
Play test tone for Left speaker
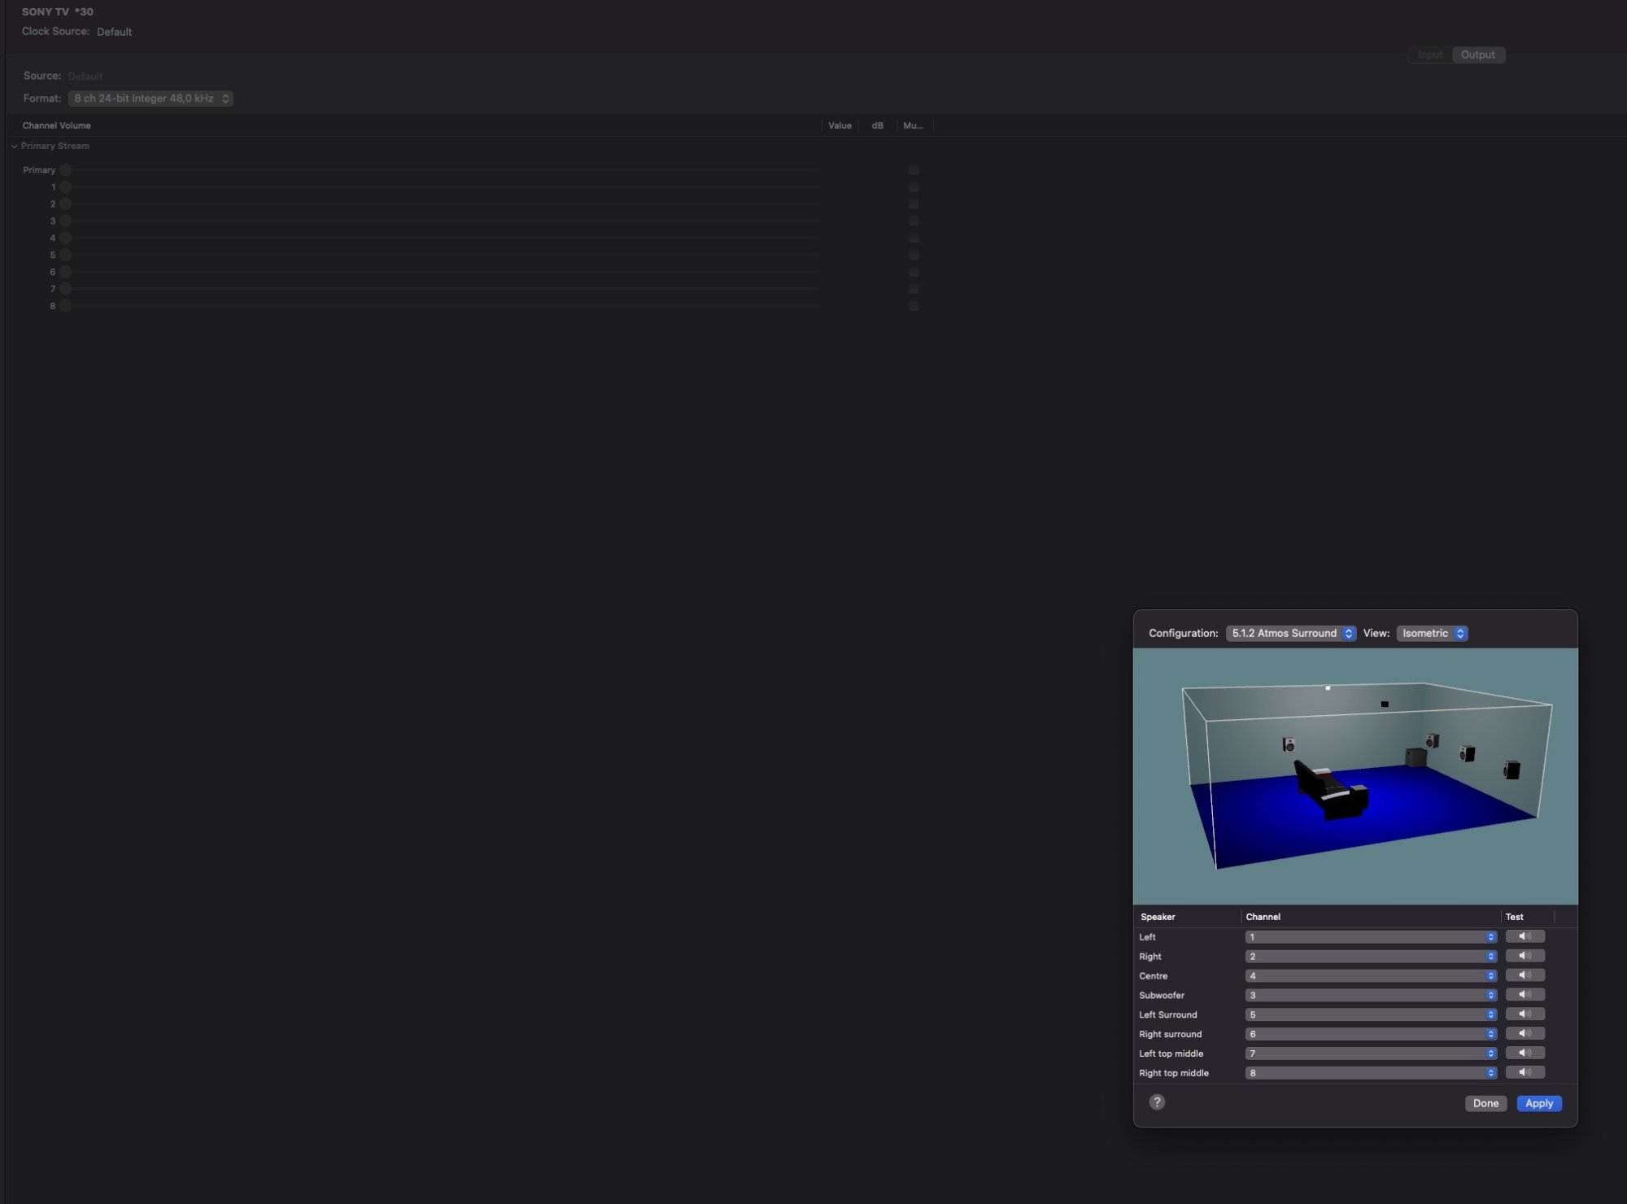(x=1524, y=936)
